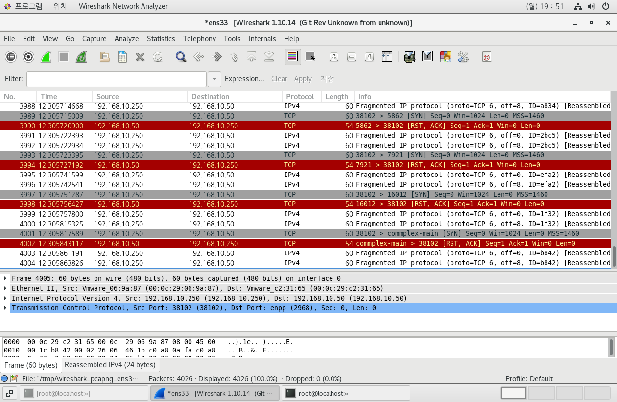Go forward in packet history
This screenshot has width=617, height=402.
coord(216,57)
